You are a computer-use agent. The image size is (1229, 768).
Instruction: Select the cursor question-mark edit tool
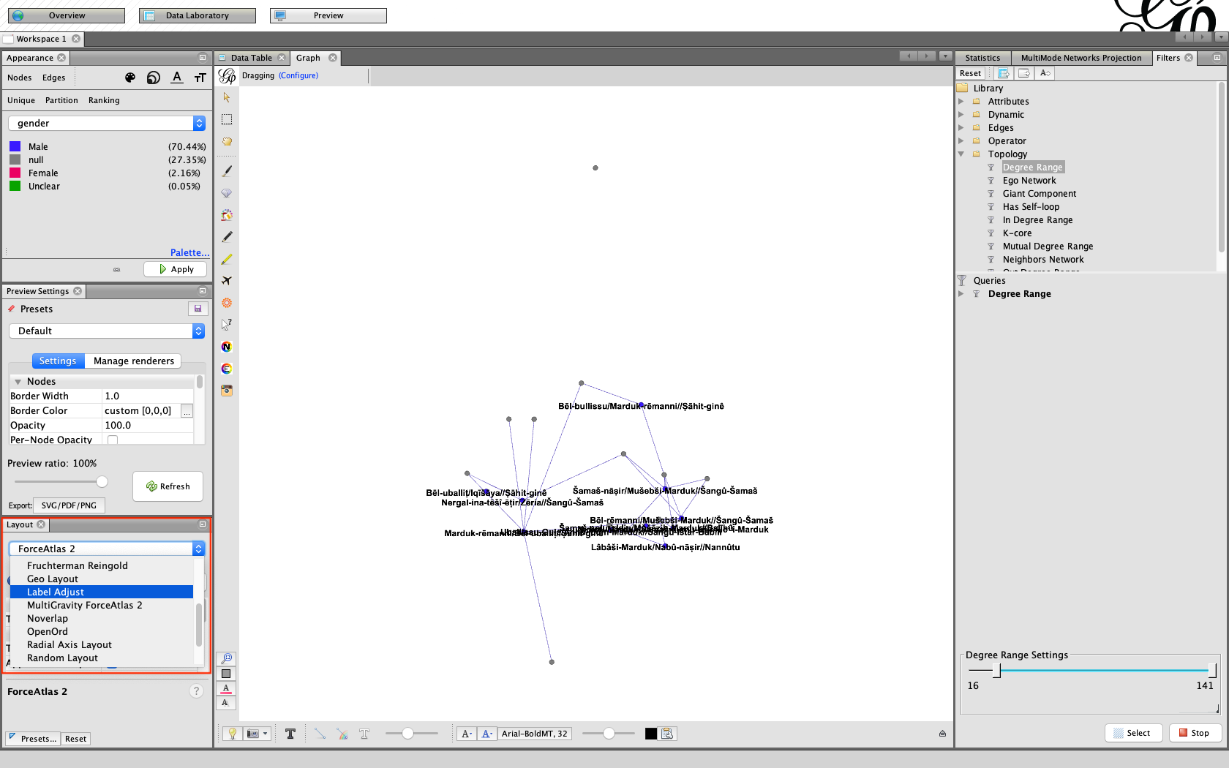pos(227,324)
